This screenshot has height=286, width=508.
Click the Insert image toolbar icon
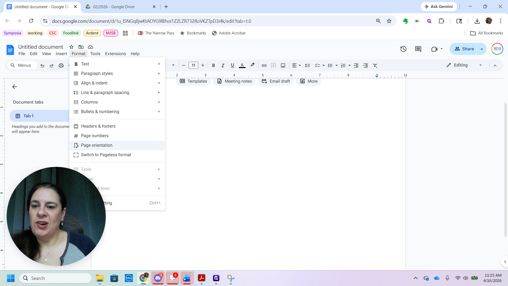(283, 65)
